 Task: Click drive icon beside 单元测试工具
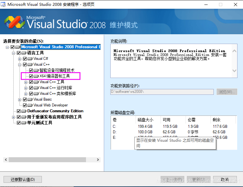pos(24,123)
